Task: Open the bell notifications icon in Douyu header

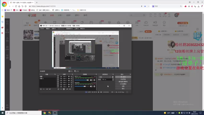Action: (169, 14)
